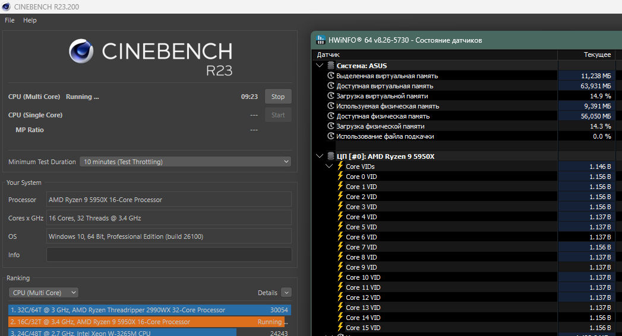Click lightning icon of Core 0 VID
622x336 pixels.
coord(340,177)
